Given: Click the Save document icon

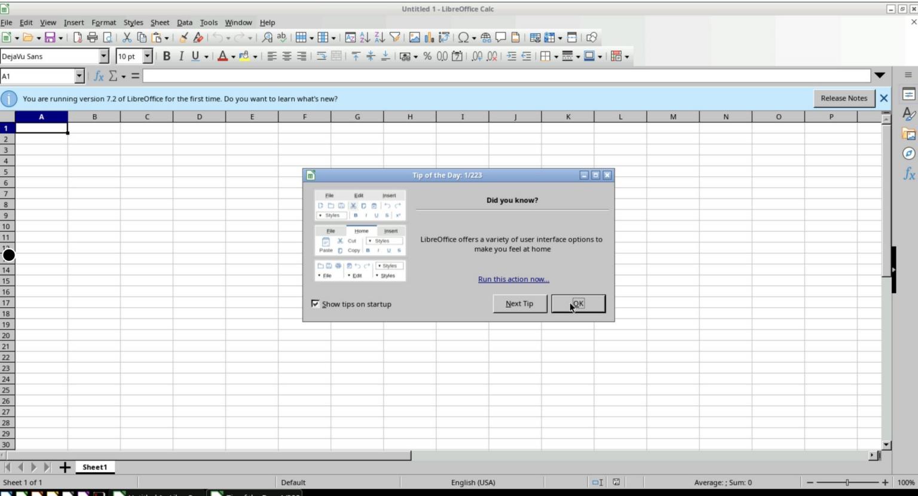Looking at the screenshot, I should (50, 38).
